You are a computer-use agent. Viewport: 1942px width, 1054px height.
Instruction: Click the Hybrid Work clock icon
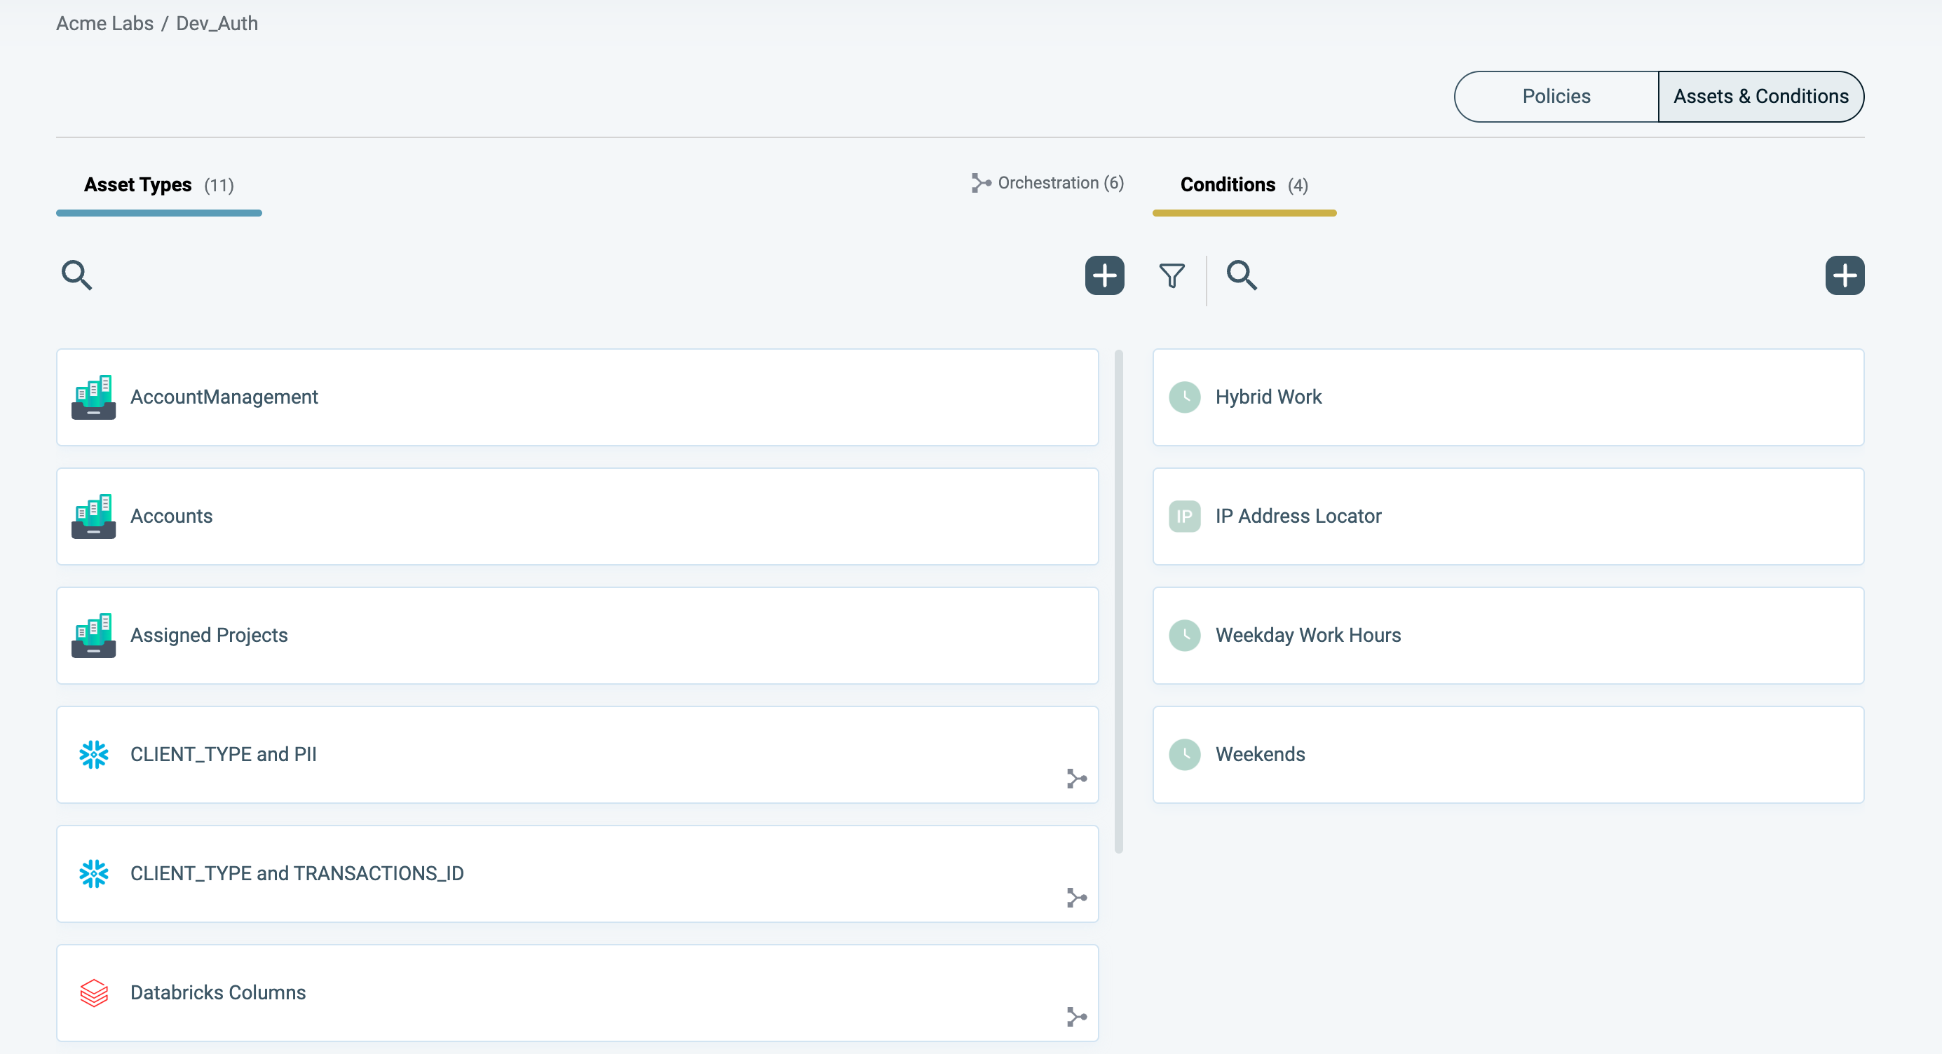click(x=1183, y=397)
